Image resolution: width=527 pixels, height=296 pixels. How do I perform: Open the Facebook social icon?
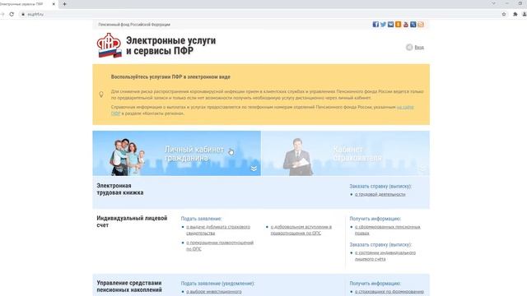click(375, 24)
